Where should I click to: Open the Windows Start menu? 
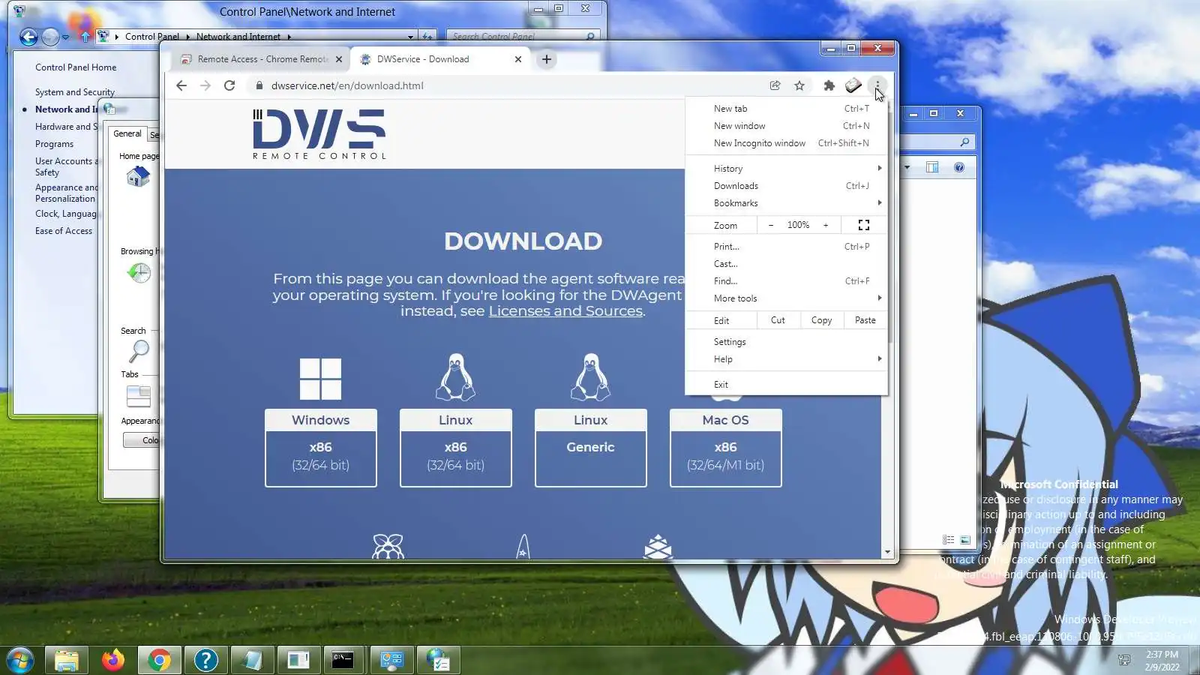(x=19, y=660)
